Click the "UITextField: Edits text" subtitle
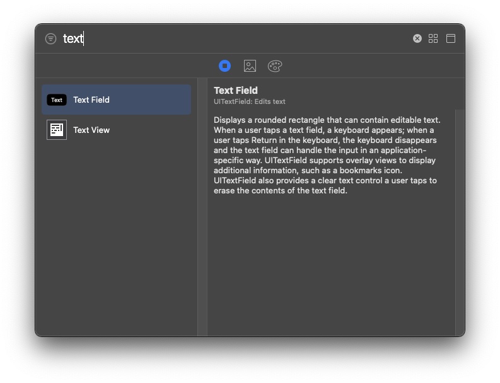 click(249, 101)
